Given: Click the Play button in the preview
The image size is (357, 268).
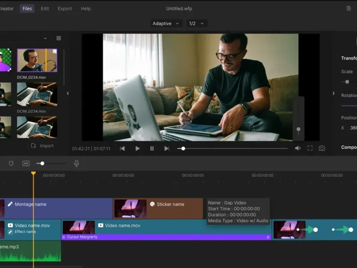Looking at the screenshot, I should click(137, 149).
